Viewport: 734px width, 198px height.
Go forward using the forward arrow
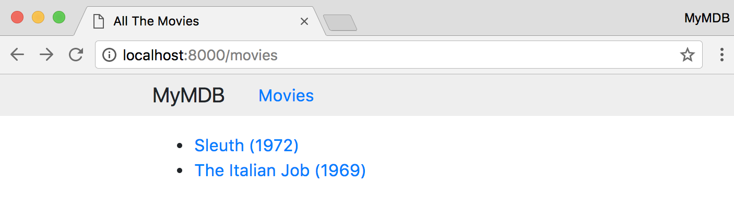point(46,55)
